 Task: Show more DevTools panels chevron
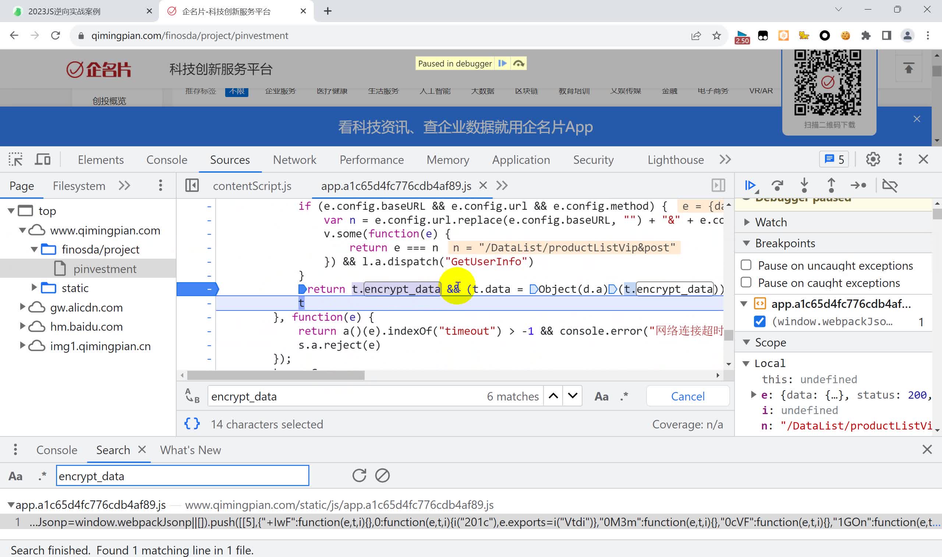coord(726,159)
